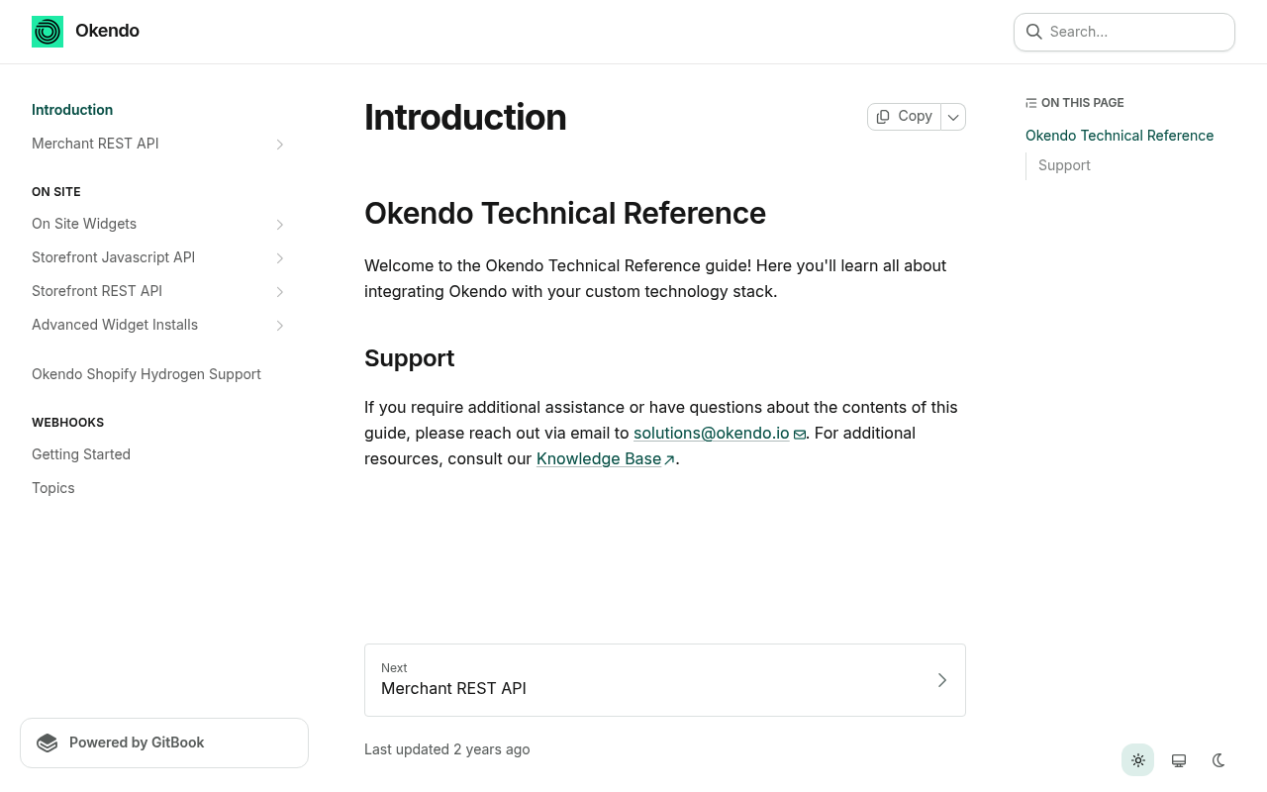Click the GitBook logo icon
Screen dimensions: 1267x792
click(47, 742)
